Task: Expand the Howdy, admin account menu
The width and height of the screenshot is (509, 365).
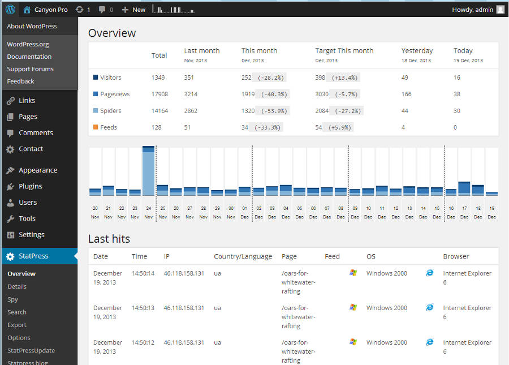Action: 472,10
